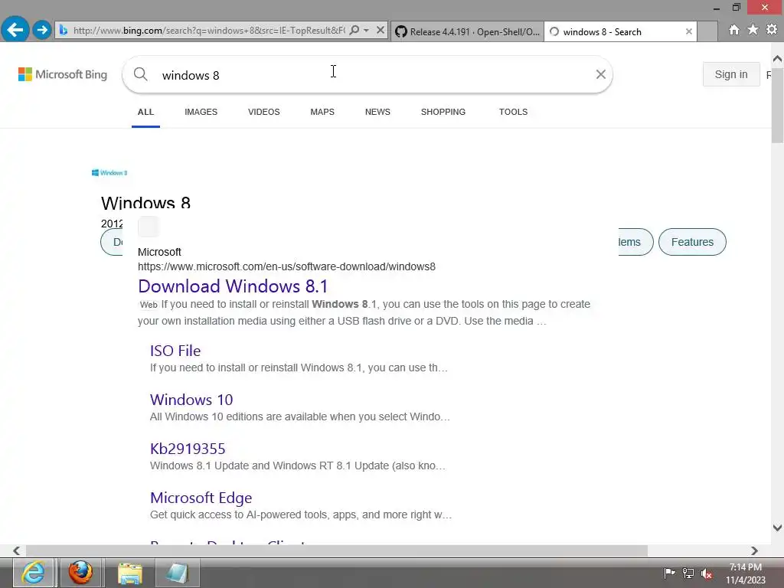
Task: Clear the Bing search box with X
Action: 600,74
